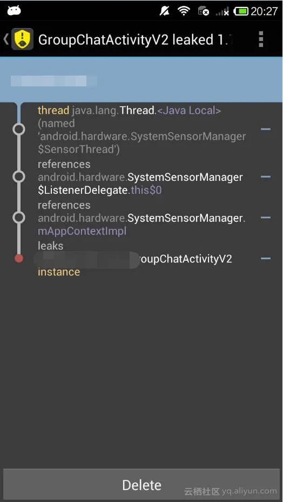Image resolution: width=283 pixels, height=502 pixels.
Task: Collapse the leaked GroupChatActivityV2 instance row
Action: 265,259
